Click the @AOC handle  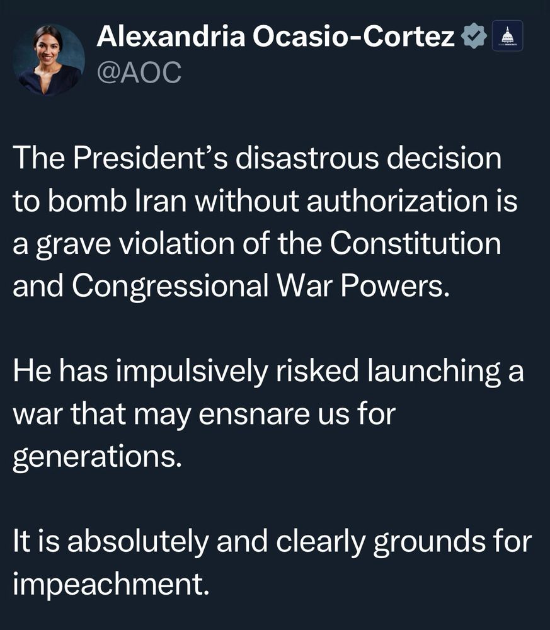(x=139, y=72)
